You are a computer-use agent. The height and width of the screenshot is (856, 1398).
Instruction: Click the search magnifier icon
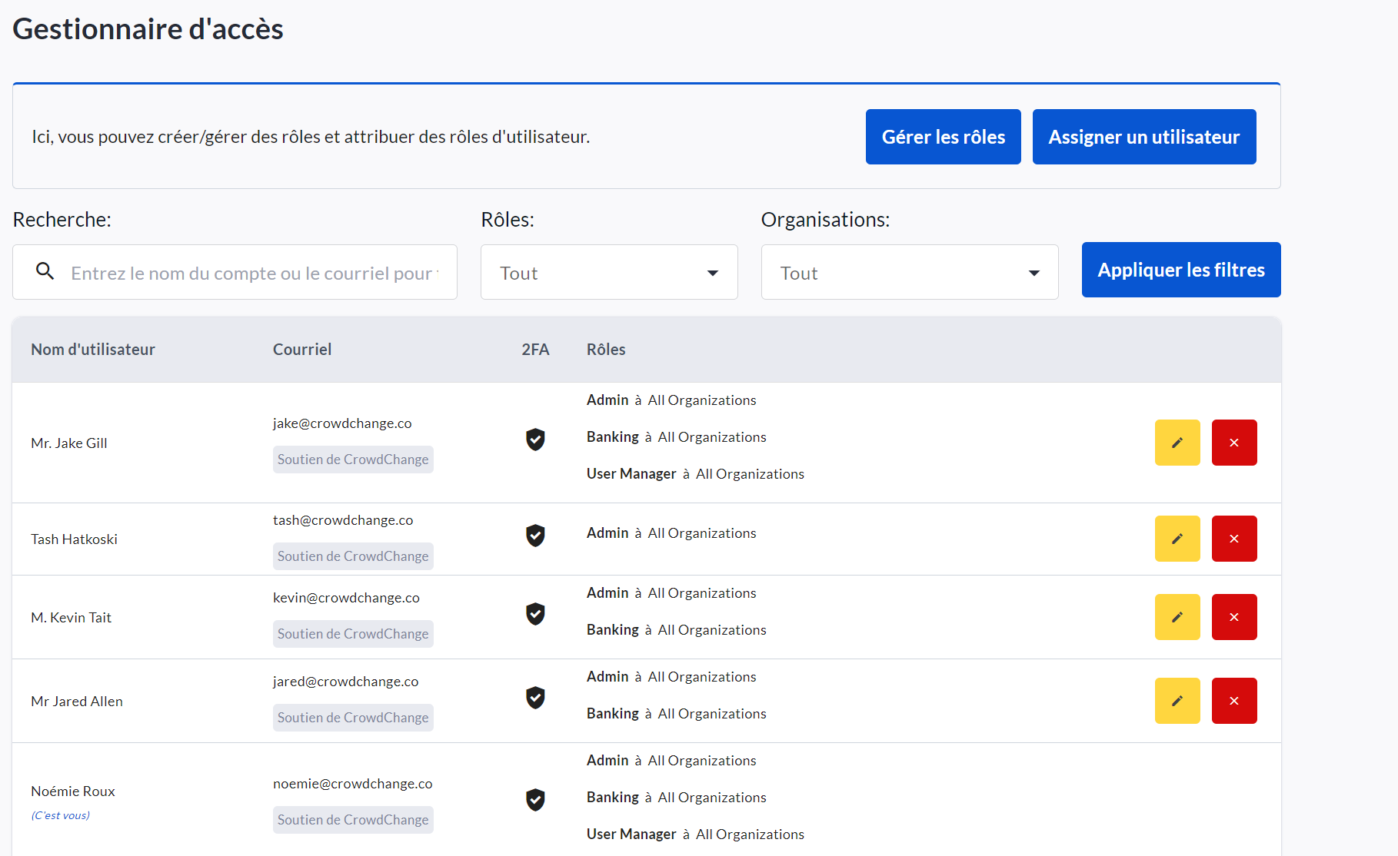(45, 271)
